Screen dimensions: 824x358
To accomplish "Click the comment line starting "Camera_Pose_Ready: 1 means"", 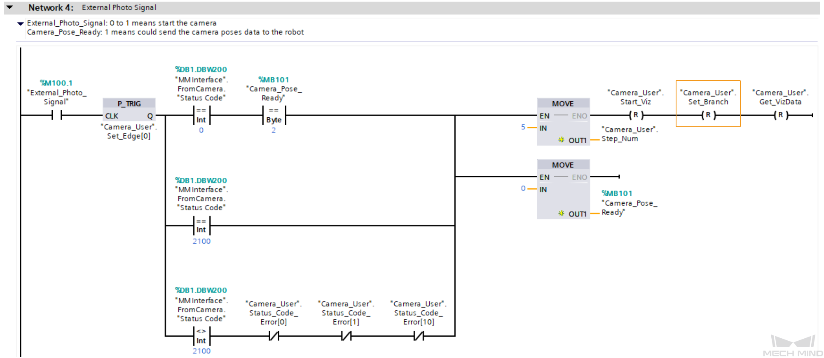I will [x=165, y=32].
